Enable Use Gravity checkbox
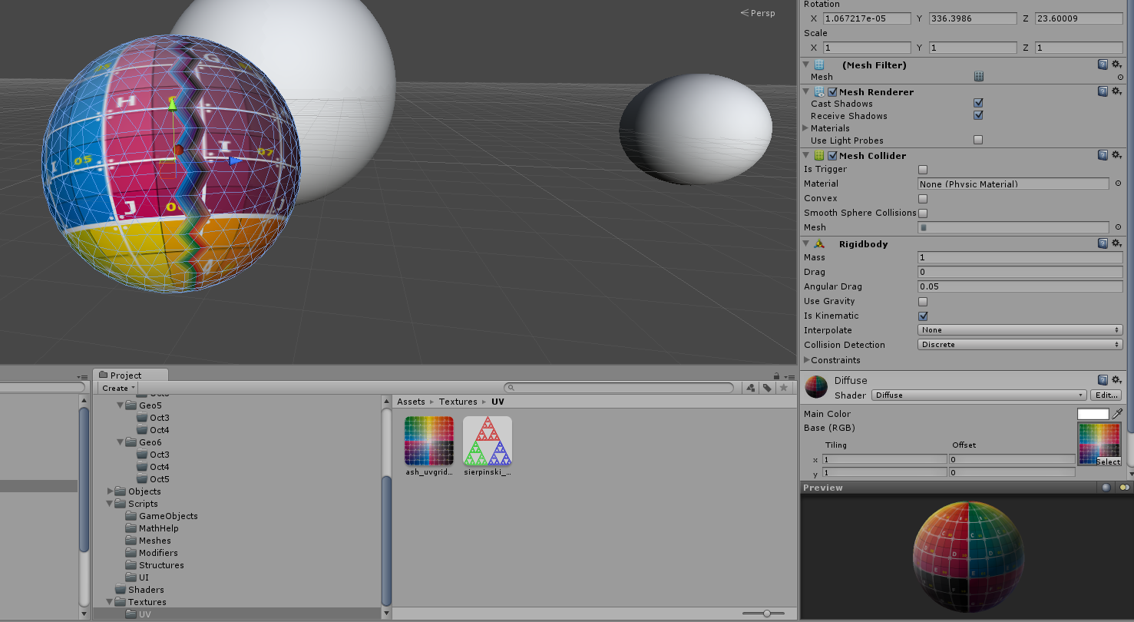The image size is (1134, 622). pyautogui.click(x=923, y=301)
